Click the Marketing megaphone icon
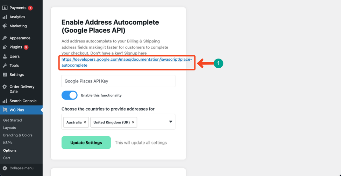341x176 pixels. [5, 26]
